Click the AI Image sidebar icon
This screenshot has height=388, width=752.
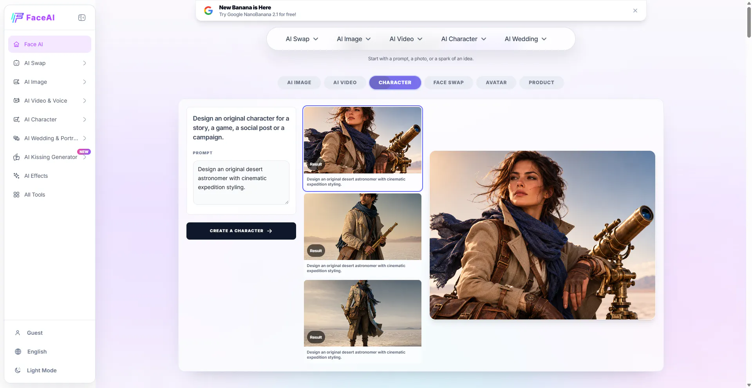coord(16,82)
